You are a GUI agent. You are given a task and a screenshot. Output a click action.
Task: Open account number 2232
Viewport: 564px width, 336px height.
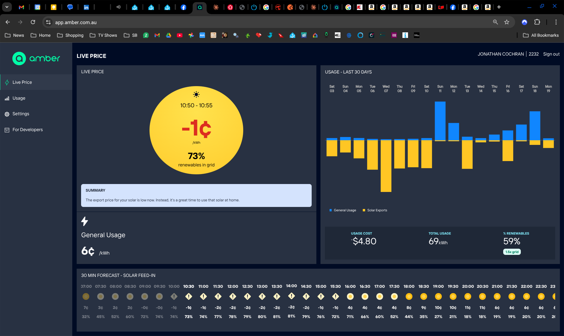tap(534, 54)
